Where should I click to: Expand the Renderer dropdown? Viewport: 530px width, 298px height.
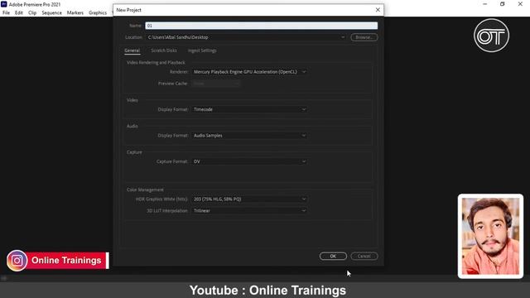[x=249, y=72]
